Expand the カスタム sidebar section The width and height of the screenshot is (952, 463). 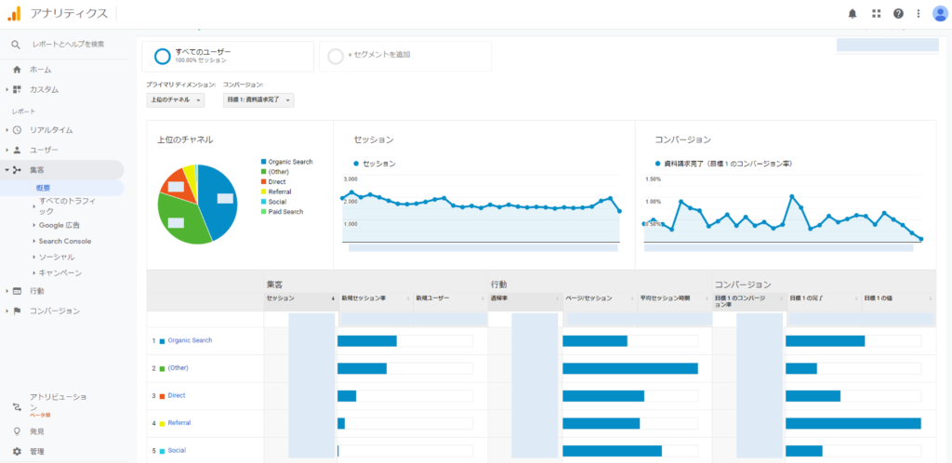point(7,90)
